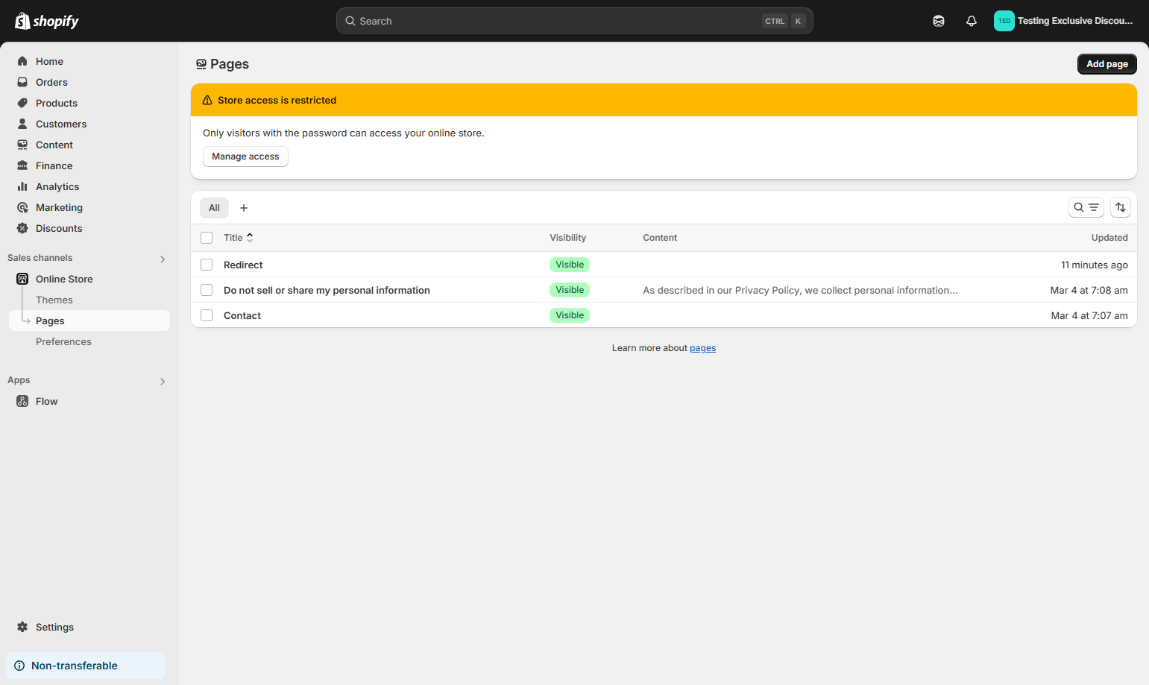Click the TED store avatar
The width and height of the screenshot is (1149, 685).
(x=1004, y=21)
